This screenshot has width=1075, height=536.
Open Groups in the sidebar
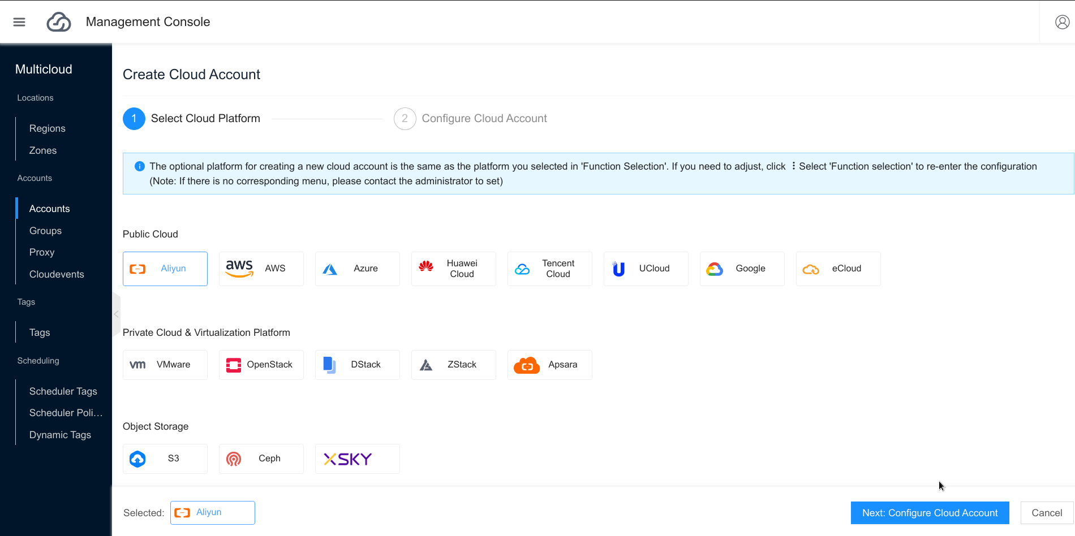click(x=45, y=231)
